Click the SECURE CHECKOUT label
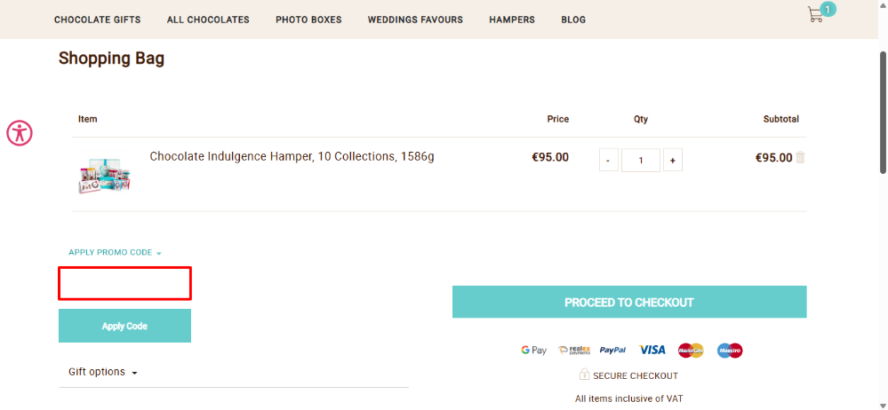This screenshot has width=888, height=410. click(x=636, y=375)
